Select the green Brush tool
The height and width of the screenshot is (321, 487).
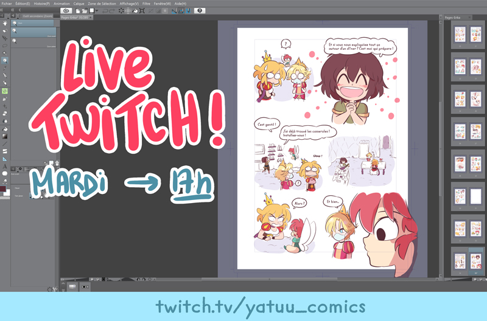pyautogui.click(x=5, y=91)
